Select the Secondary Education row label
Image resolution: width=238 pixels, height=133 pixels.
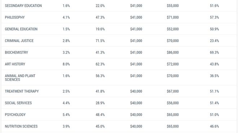(23, 6)
